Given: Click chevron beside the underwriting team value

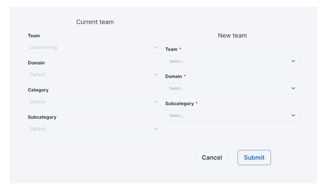Looking at the screenshot, I should [x=156, y=48].
